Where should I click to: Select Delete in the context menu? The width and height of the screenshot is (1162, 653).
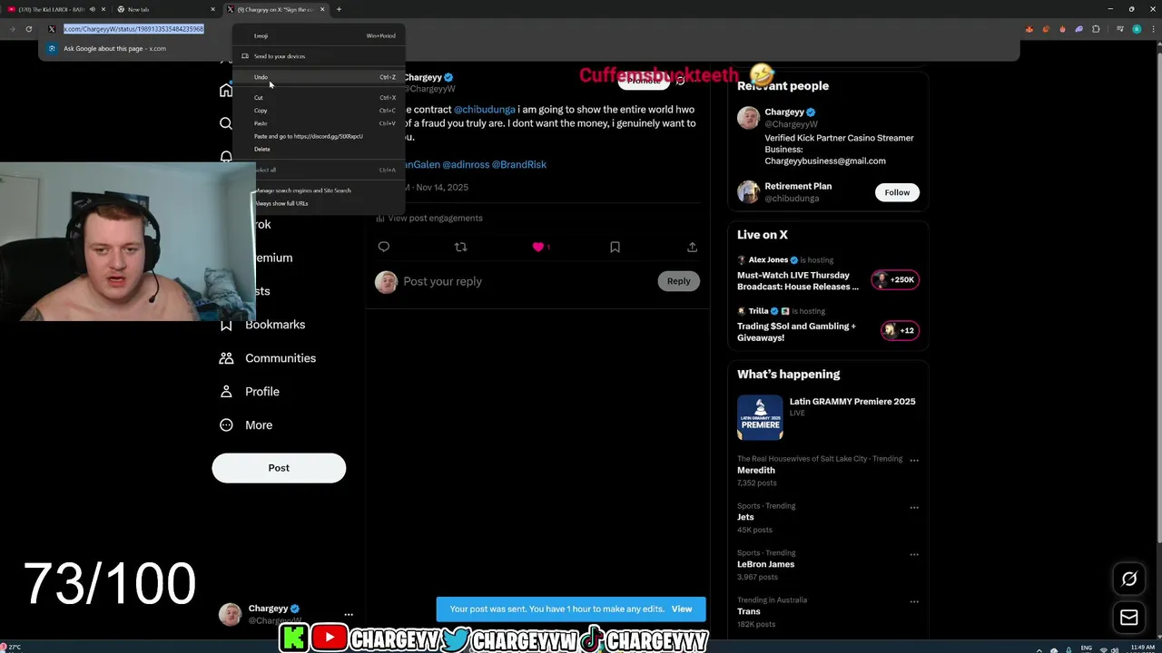pos(319,149)
